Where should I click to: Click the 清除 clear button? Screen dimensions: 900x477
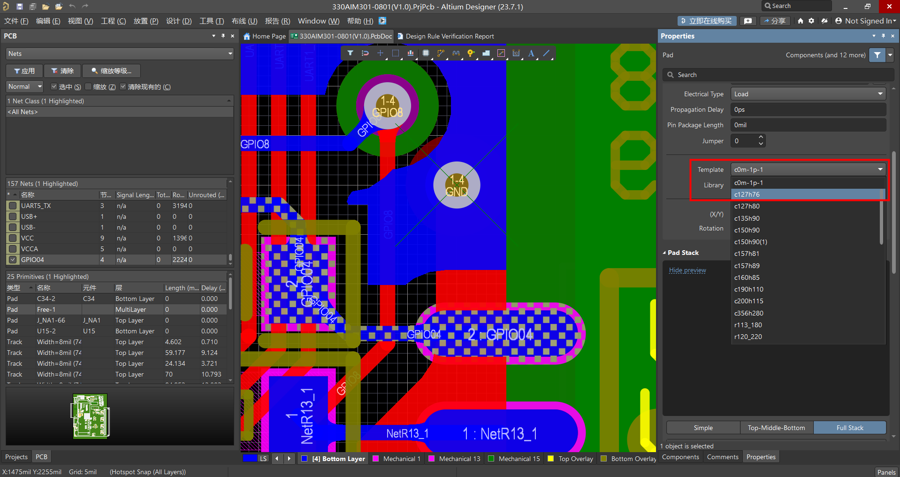point(62,71)
